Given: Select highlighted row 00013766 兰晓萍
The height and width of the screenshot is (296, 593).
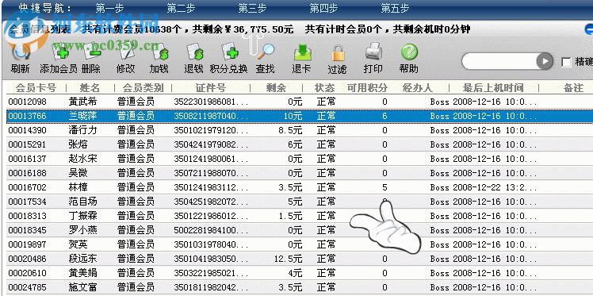Looking at the screenshot, I should point(300,116).
